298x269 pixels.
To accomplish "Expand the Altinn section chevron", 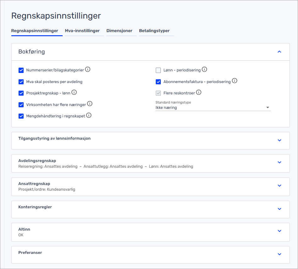I will click(x=279, y=231).
